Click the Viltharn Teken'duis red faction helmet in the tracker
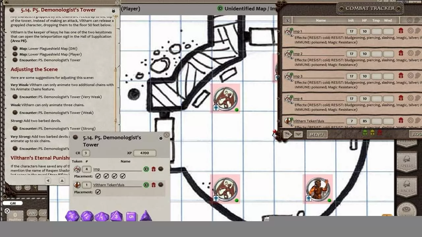This screenshot has height=237, width=422. pos(401,120)
